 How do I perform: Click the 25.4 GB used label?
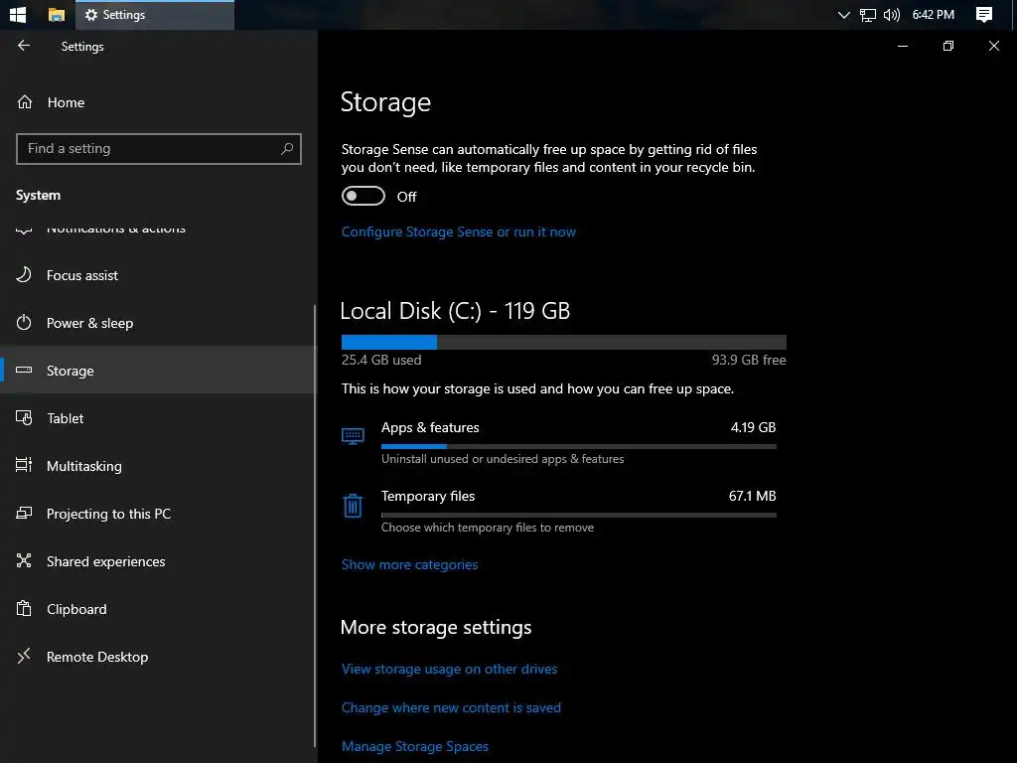[x=381, y=360]
